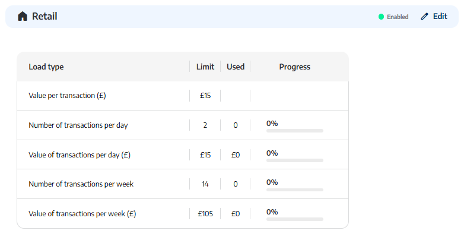This screenshot has height=243, width=464.
Task: Click the 14 weekly transactions limit
Action: [x=205, y=184]
